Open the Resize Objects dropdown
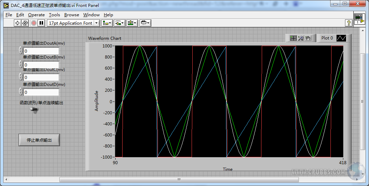This screenshot has height=186, width=369. click(132, 23)
